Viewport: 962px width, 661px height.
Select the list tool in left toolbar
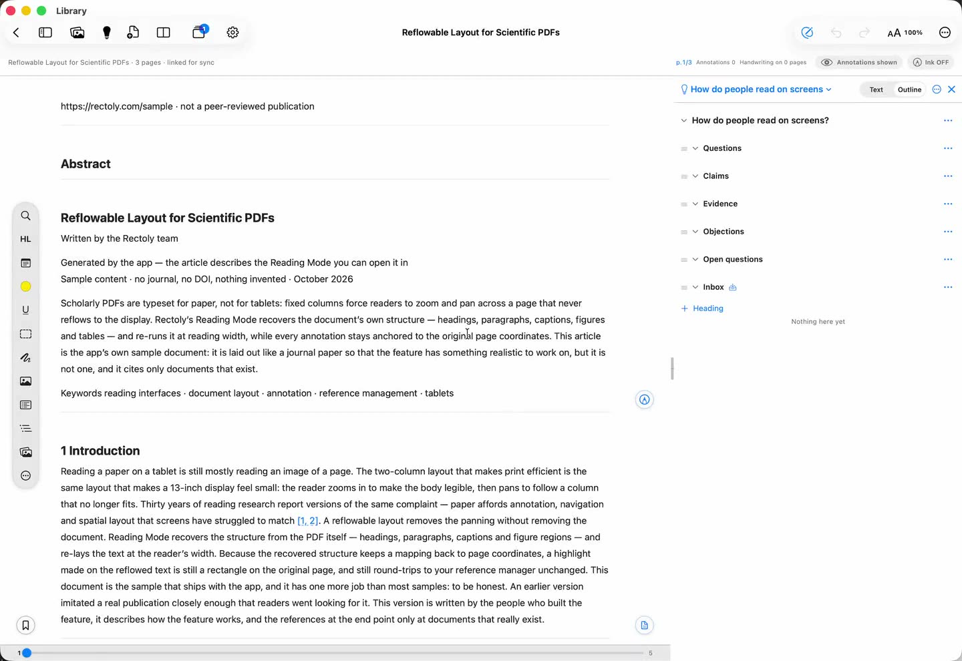pos(25,429)
